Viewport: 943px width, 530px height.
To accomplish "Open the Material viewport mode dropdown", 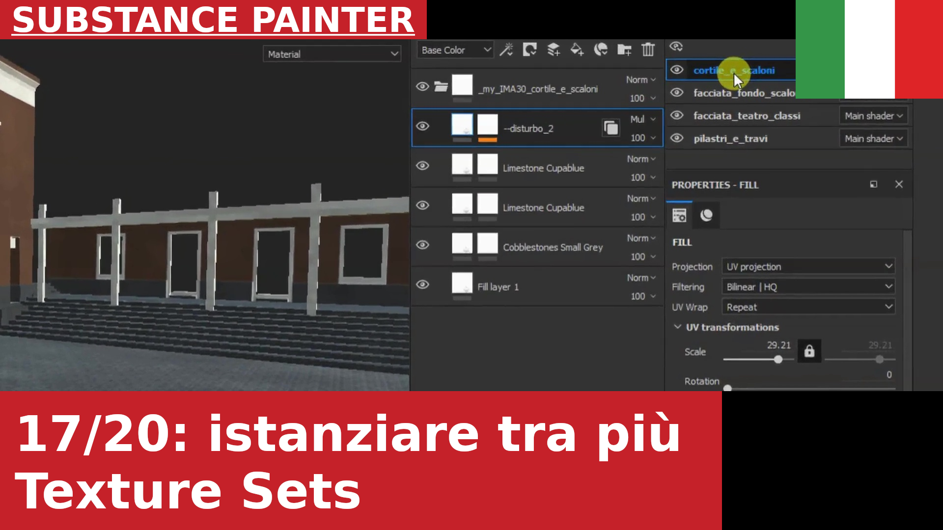I will [x=332, y=54].
